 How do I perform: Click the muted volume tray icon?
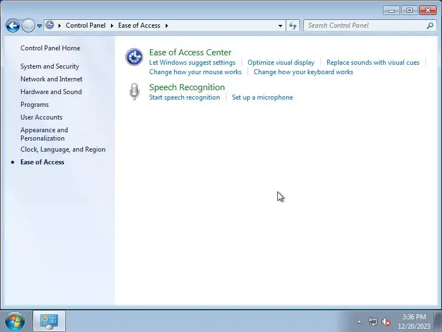pyautogui.click(x=386, y=321)
